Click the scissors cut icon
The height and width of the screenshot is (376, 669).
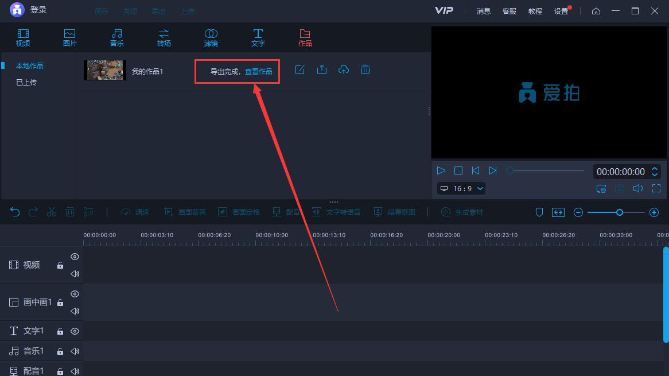[52, 212]
